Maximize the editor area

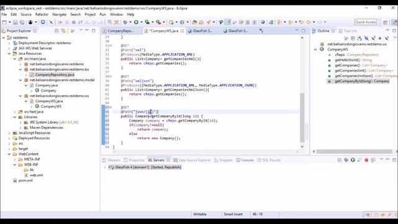[x=303, y=30]
